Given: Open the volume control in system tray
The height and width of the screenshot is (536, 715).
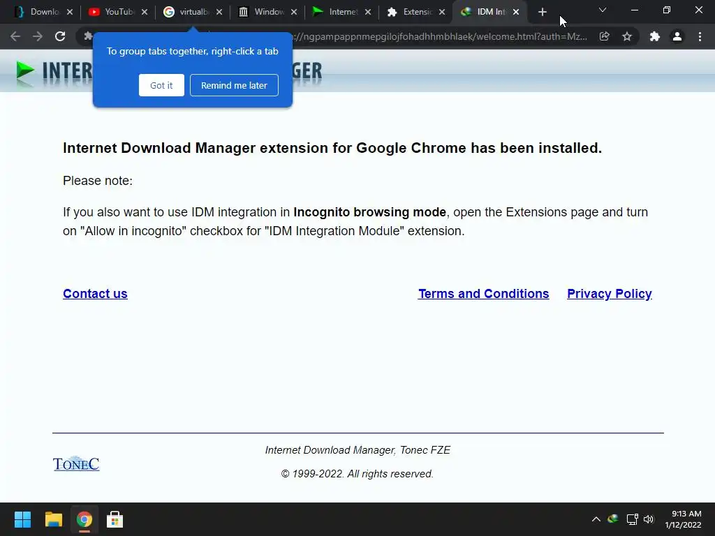Looking at the screenshot, I should click(649, 519).
